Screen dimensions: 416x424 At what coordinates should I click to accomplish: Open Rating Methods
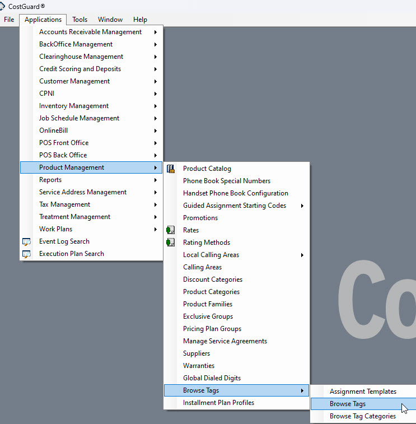click(236, 243)
